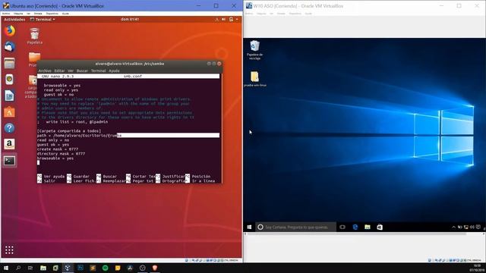Open Terminal menu in terminal window menubar

pyautogui.click(x=98, y=71)
